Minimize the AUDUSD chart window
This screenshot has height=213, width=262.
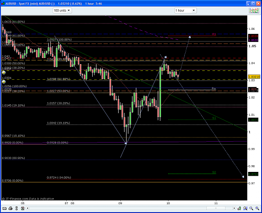coord(249,3)
